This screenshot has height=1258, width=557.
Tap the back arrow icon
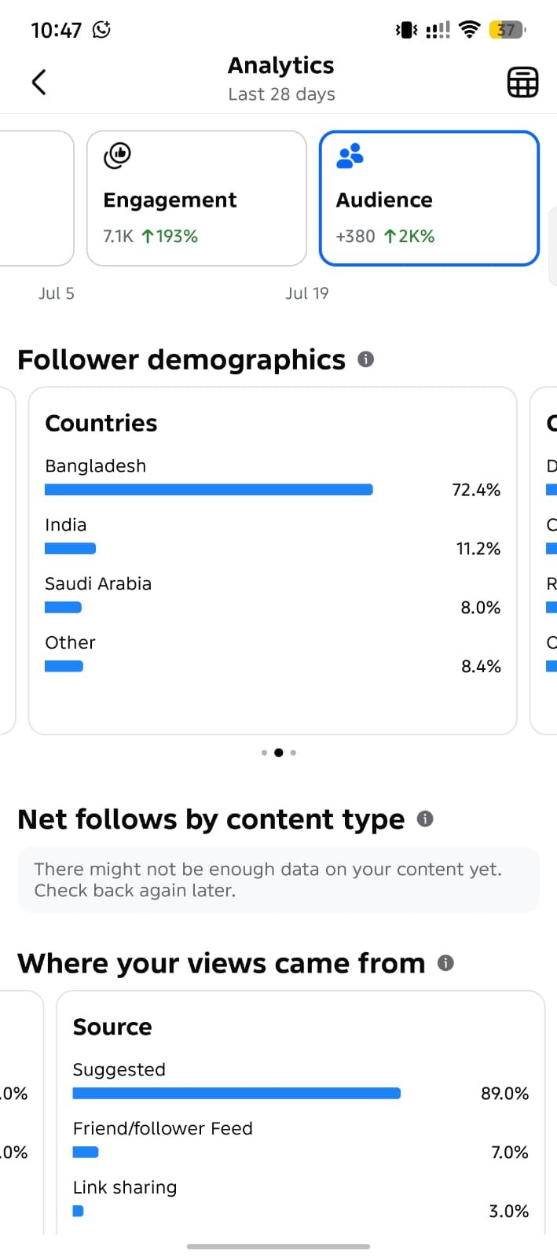38,82
